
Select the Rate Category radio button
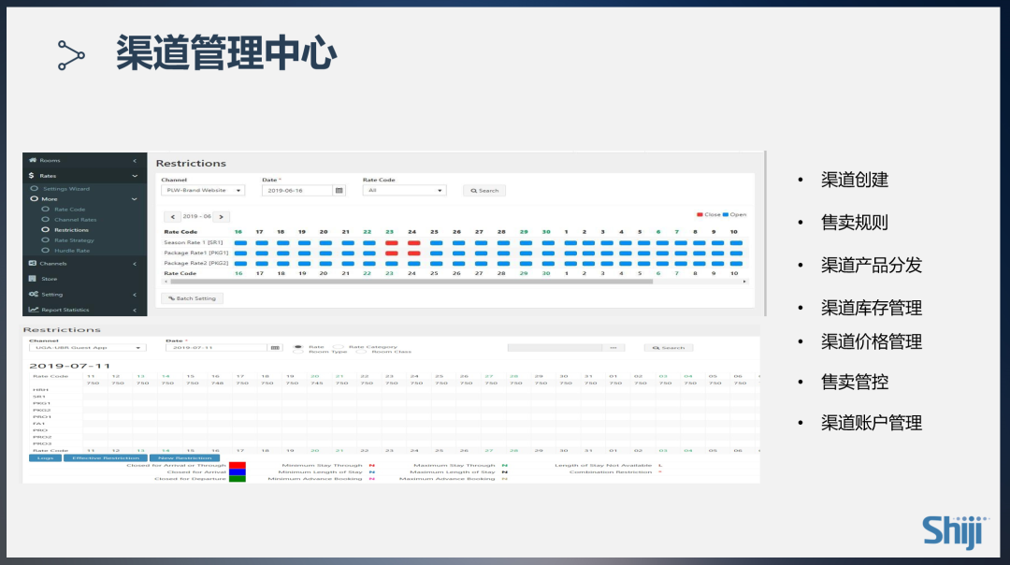339,347
